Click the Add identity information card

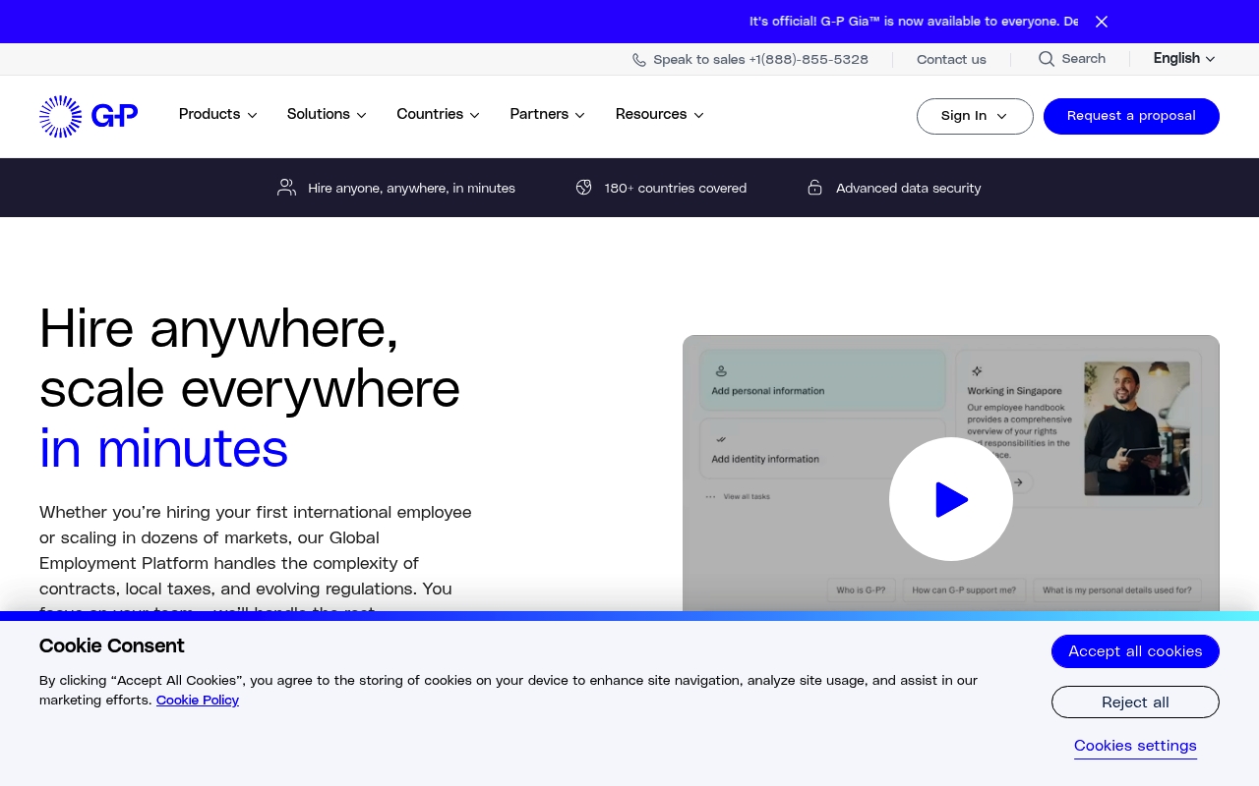coord(822,449)
